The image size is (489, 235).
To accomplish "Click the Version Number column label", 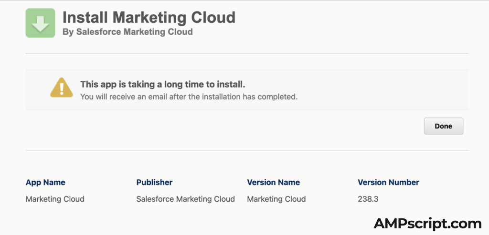I will [x=388, y=183].
